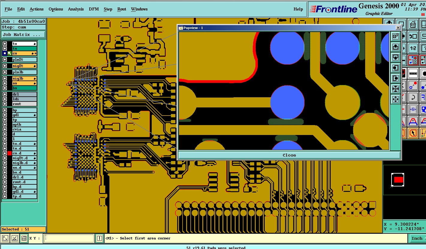This screenshot has width=426, height=249.
Task: Pan right in Popview window
Action: click(395, 78)
